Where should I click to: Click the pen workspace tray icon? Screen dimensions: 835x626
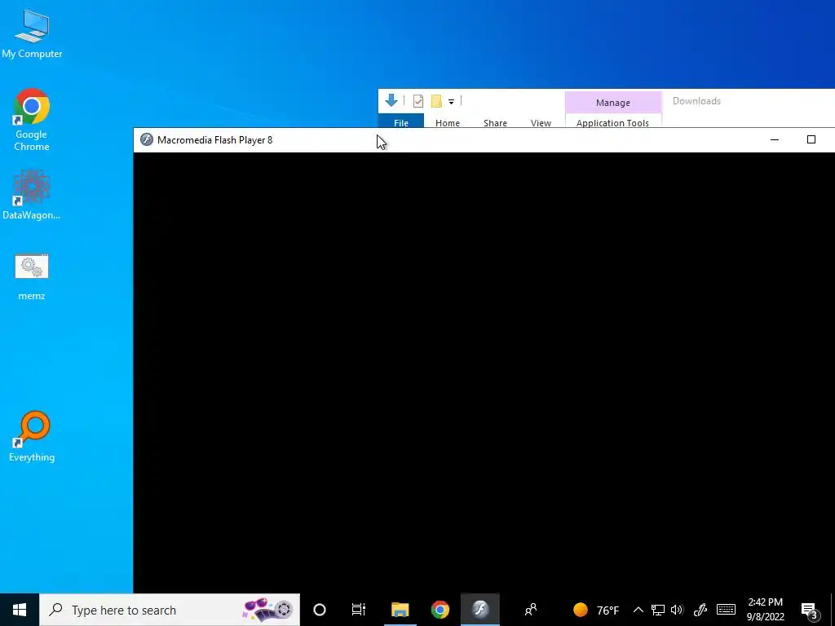click(x=700, y=610)
